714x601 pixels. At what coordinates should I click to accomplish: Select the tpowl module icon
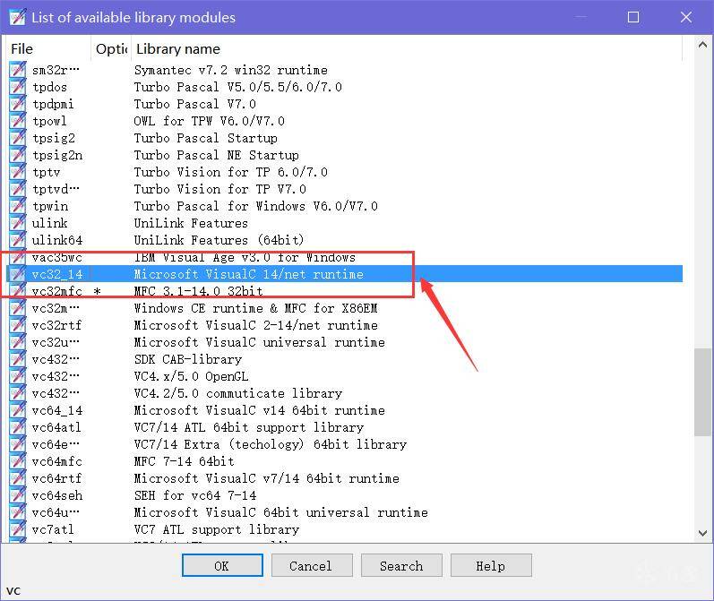[x=17, y=121]
